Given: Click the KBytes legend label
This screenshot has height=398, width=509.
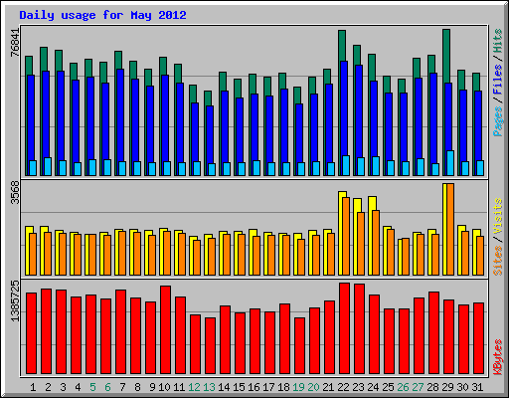Looking at the screenshot, I should click(498, 357).
